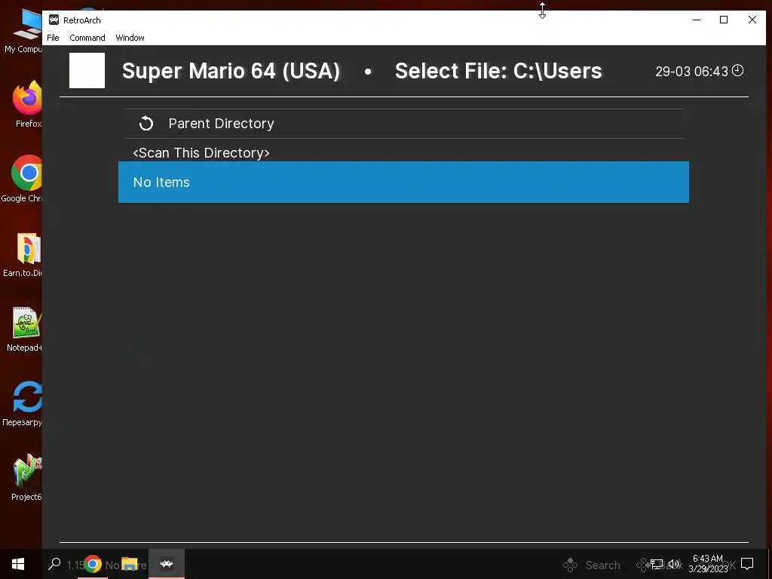This screenshot has width=772, height=579.
Task: Open the Firefox desktop shortcut
Action: 28,104
